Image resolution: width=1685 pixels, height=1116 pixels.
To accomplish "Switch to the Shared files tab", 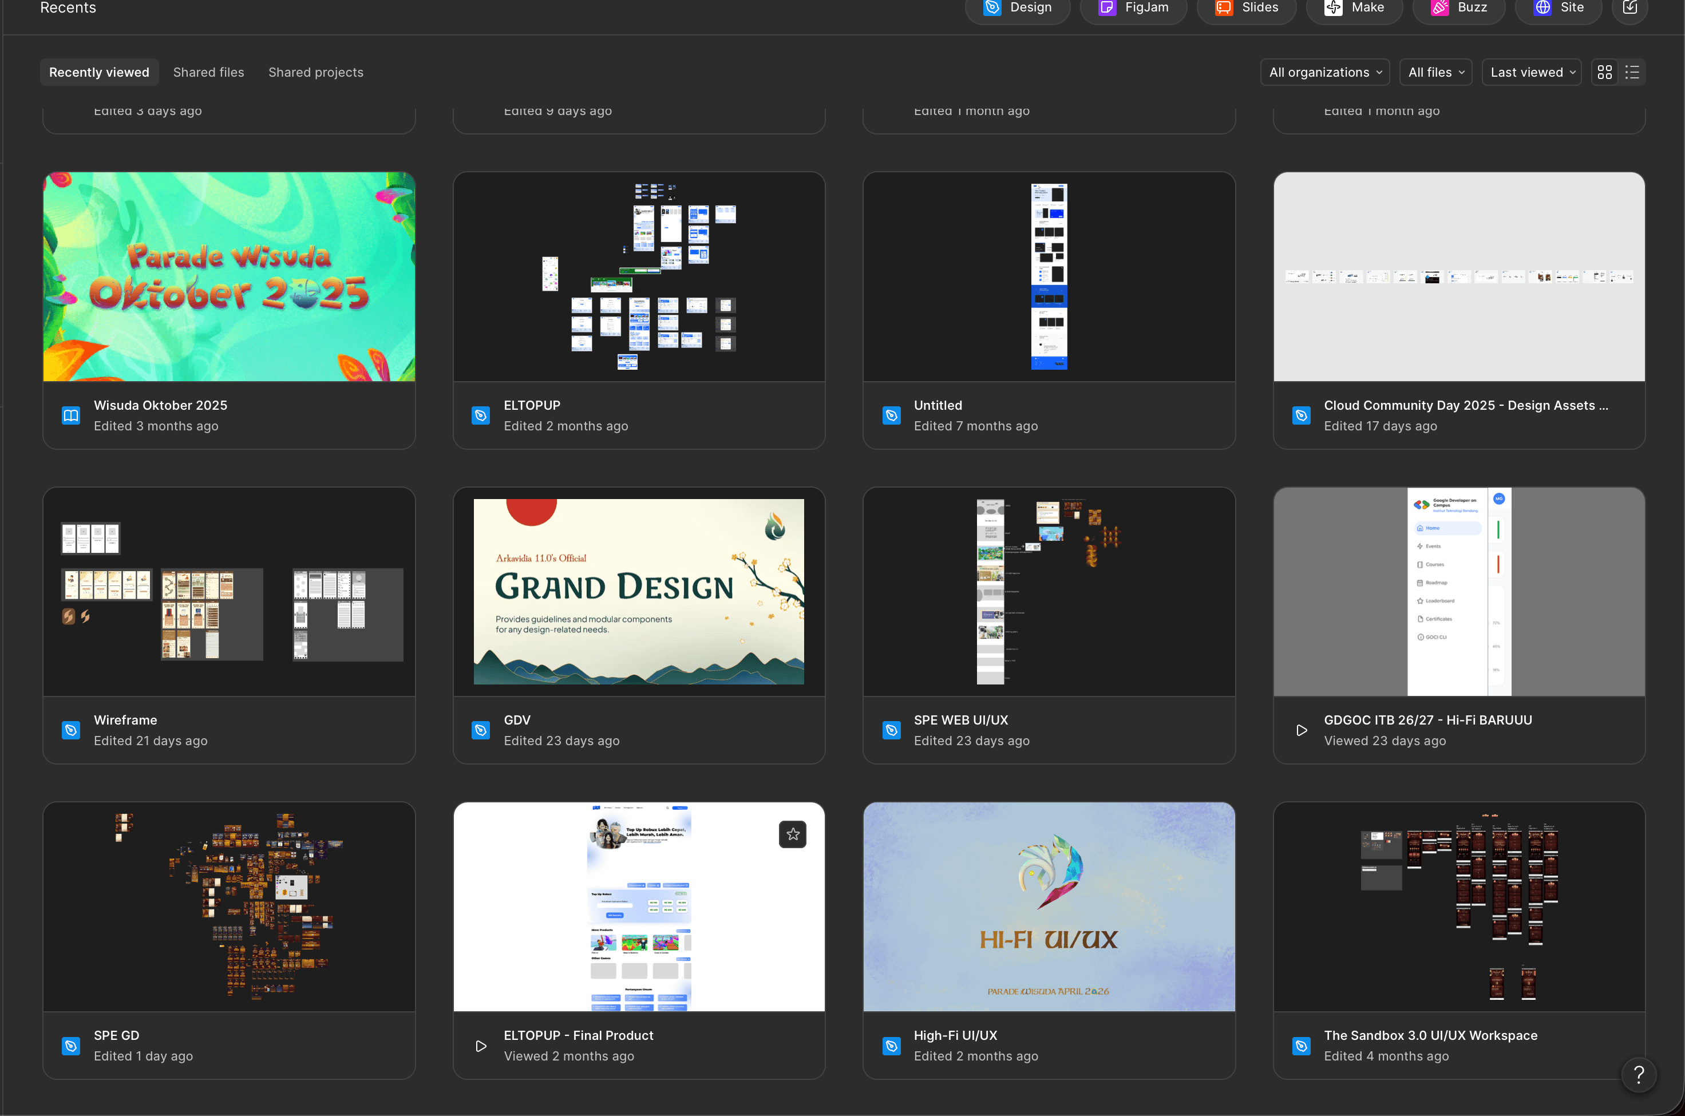I will tap(208, 72).
